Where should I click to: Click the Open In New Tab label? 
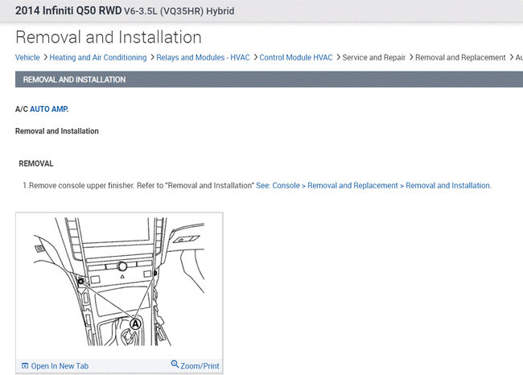(60, 366)
